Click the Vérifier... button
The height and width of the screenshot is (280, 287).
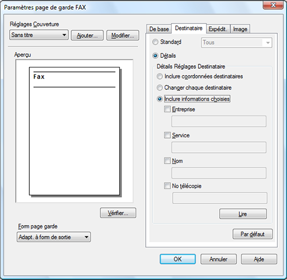click(x=118, y=213)
